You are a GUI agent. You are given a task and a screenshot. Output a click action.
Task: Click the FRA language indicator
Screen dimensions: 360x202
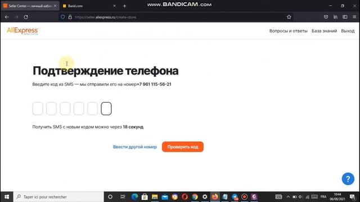[323, 197]
